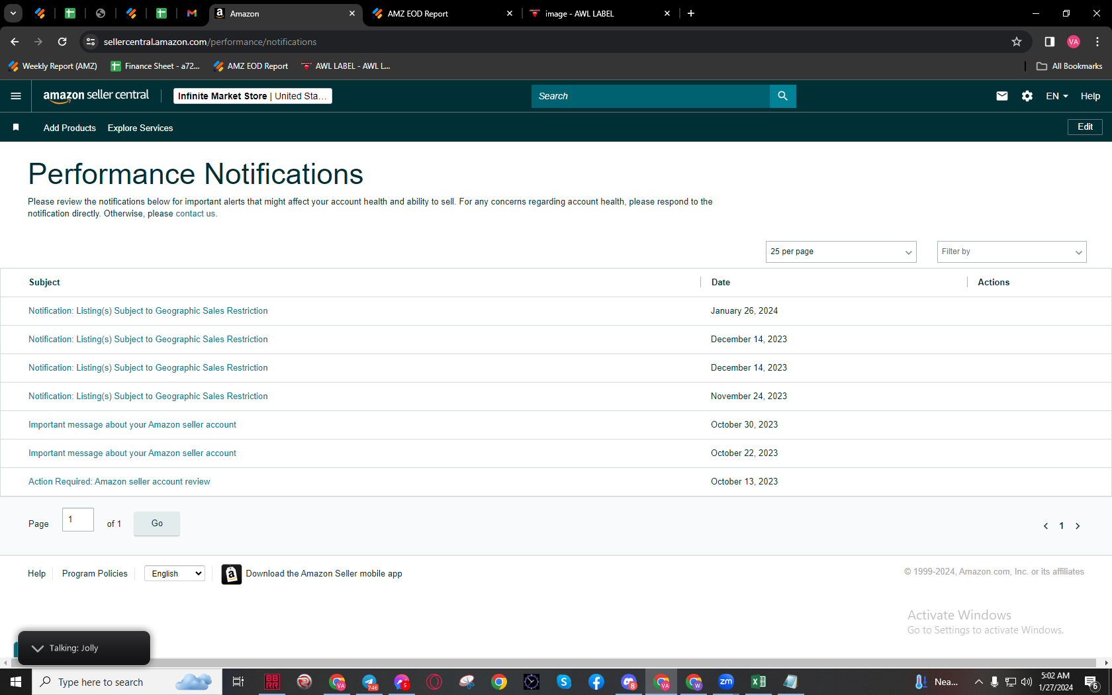Open the settings gear in Seller Central
Image resolution: width=1112 pixels, height=695 pixels.
click(x=1027, y=96)
